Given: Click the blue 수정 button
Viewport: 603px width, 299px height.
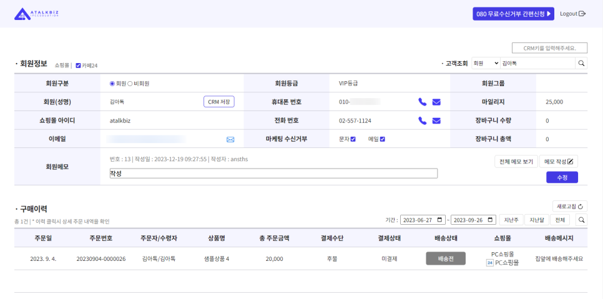Looking at the screenshot, I should 562,177.
